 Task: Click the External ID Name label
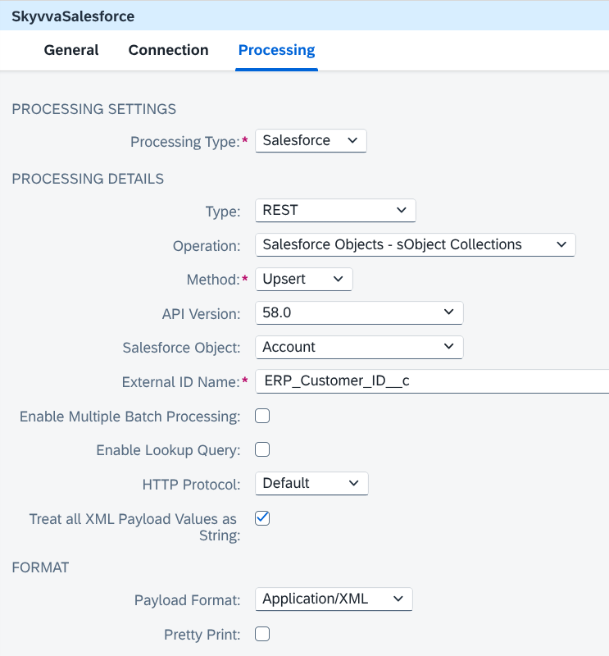(x=180, y=382)
